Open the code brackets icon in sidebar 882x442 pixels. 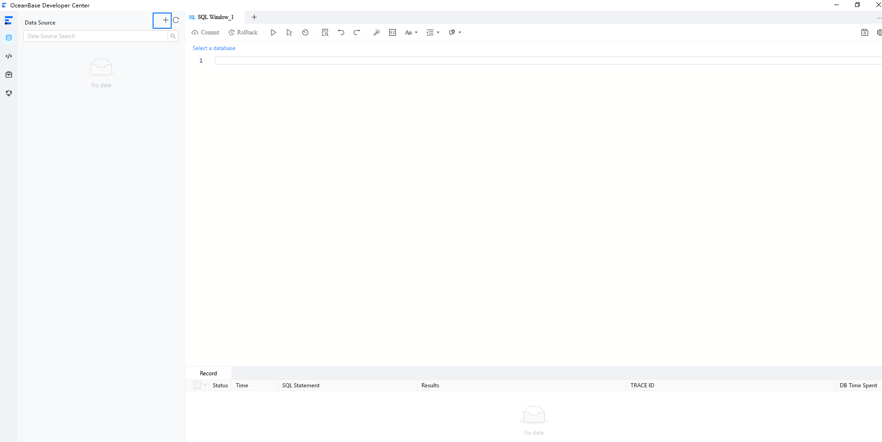pyautogui.click(x=9, y=56)
